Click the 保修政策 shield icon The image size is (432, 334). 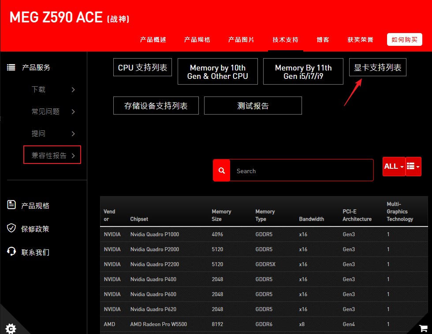click(x=11, y=228)
